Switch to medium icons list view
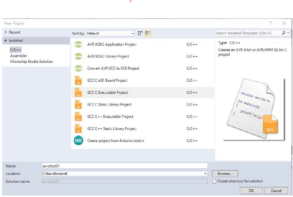The height and width of the screenshot is (197, 293). [148, 33]
